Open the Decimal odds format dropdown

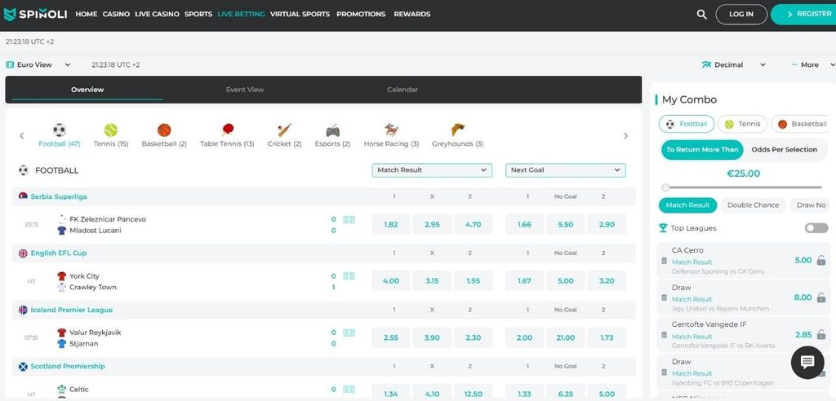[734, 65]
